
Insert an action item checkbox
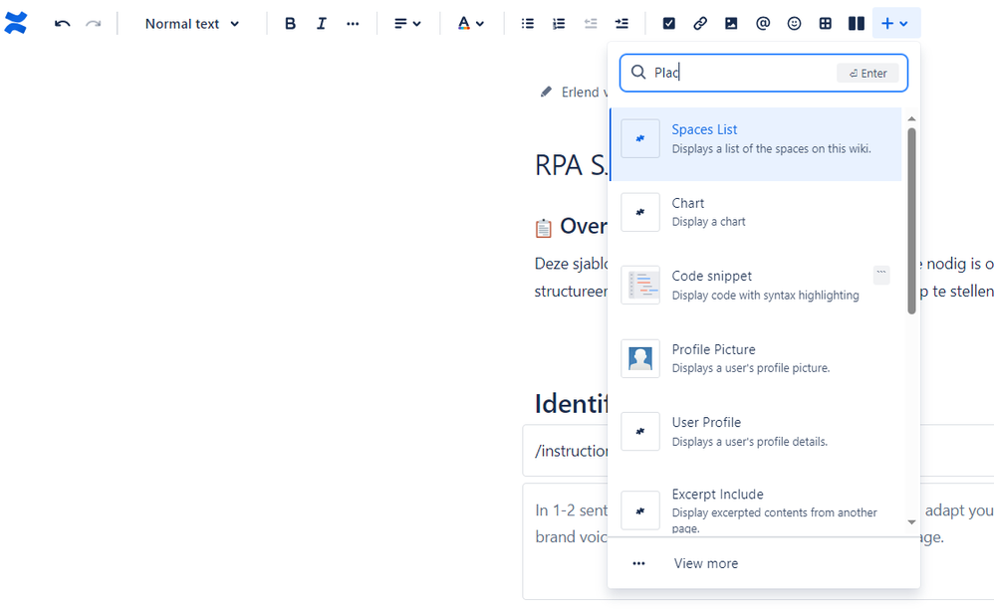[668, 24]
